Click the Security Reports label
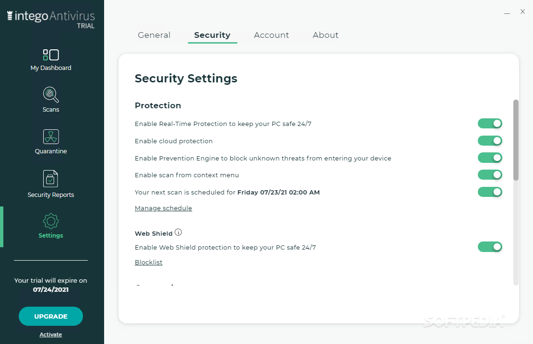533x344 pixels. tap(51, 195)
